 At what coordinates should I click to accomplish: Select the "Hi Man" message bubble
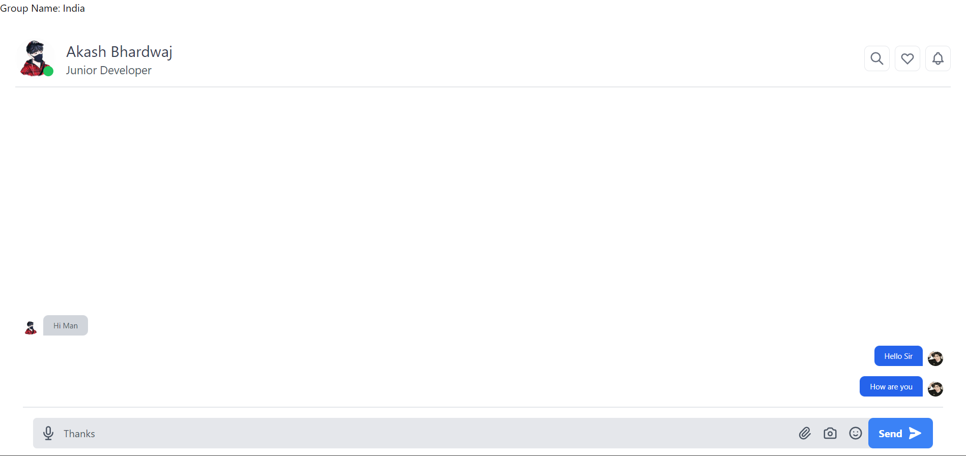coord(66,325)
